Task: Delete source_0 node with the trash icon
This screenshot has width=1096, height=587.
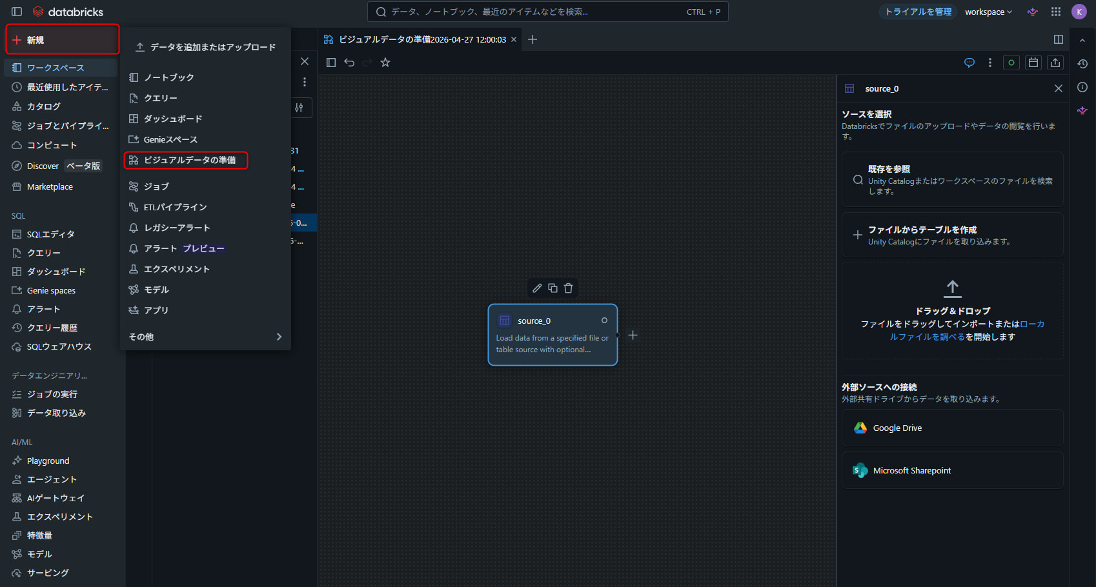Action: (x=569, y=288)
